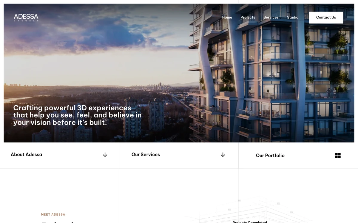Screen dimensions: 358x223
Task: Open the Home nav link
Action: [x=227, y=17]
